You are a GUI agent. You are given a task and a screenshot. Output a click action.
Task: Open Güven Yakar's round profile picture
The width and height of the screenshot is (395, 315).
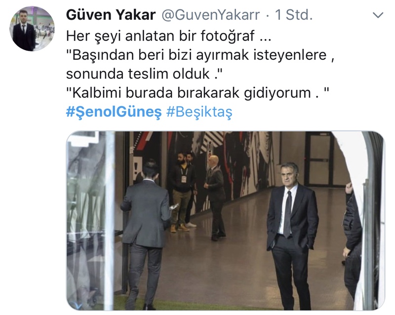[32, 29]
